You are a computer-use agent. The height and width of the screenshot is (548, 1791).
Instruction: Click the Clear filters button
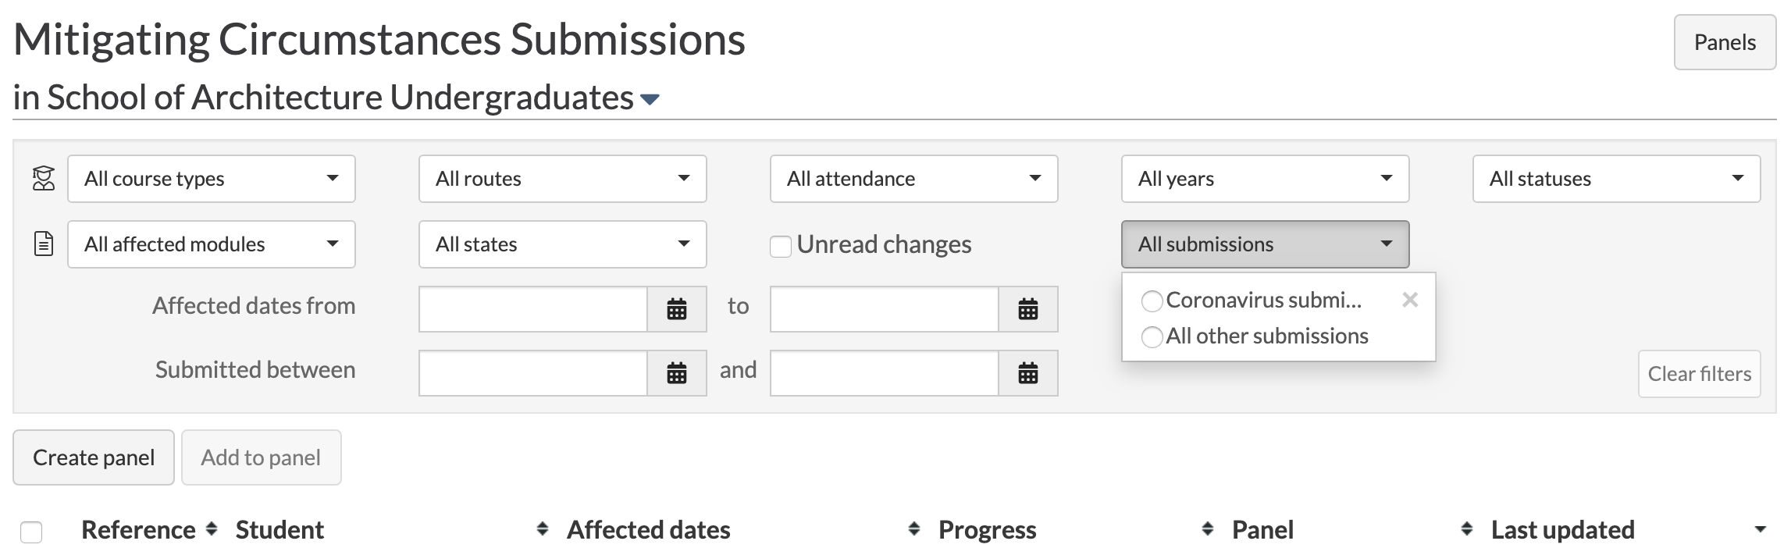[1699, 374]
